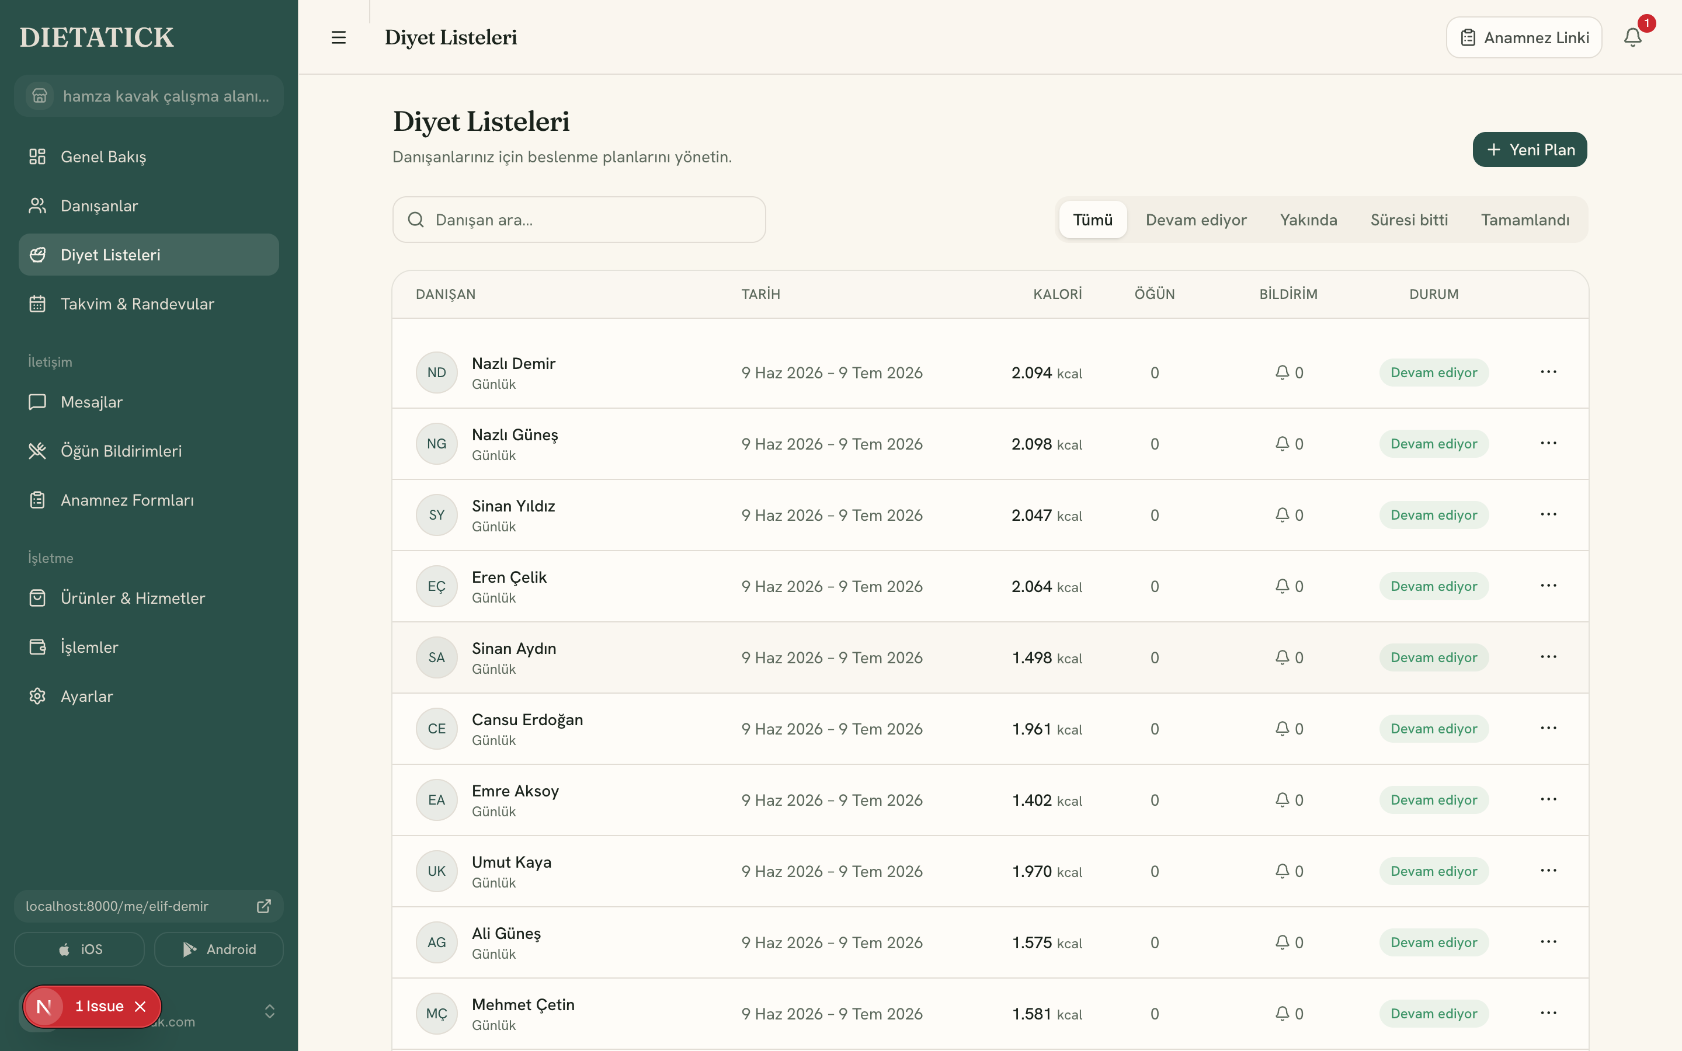
Task: Expand the account switcher chevrons
Action: (270, 1011)
